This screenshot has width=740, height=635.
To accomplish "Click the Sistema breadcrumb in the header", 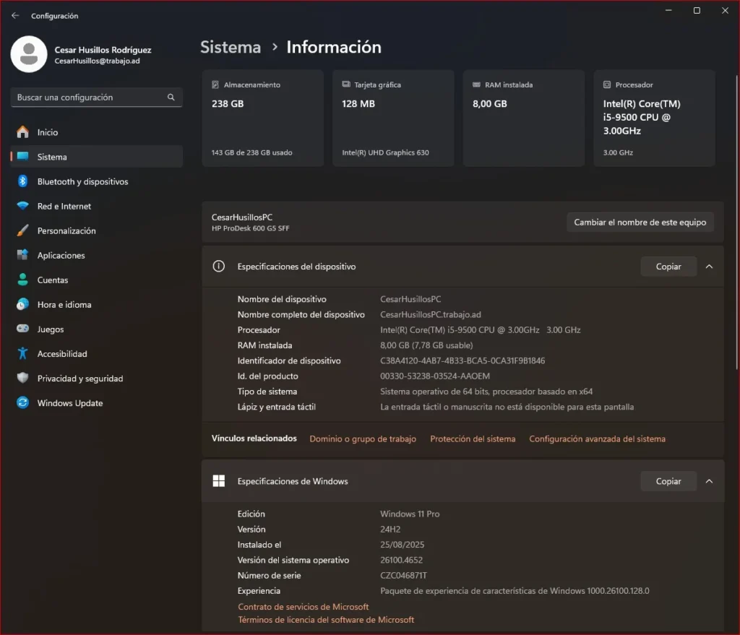I will click(231, 47).
